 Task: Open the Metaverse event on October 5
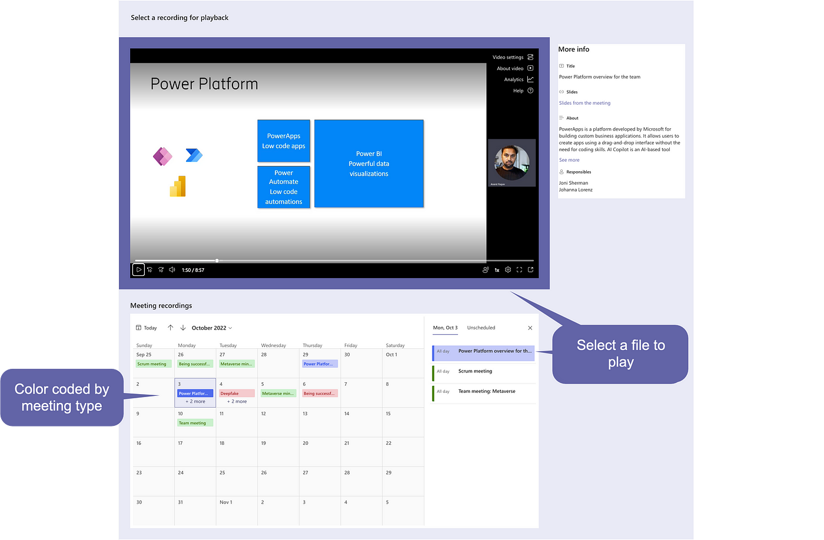coord(278,394)
